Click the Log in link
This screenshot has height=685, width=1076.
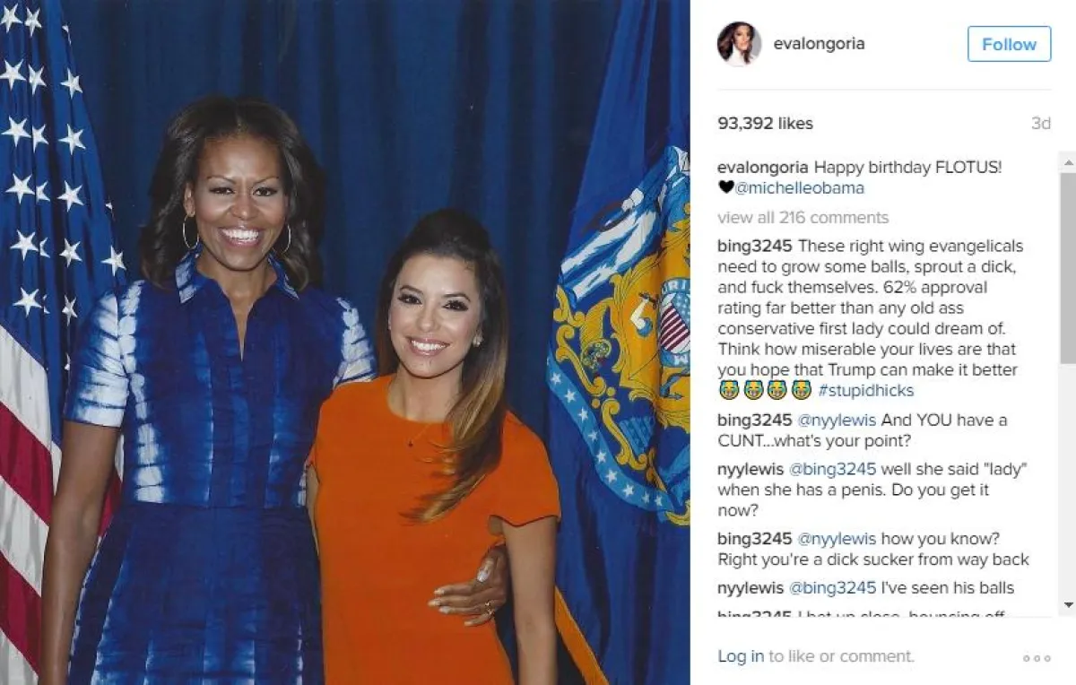[741, 656]
